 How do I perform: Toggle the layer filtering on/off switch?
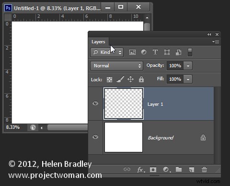point(190,52)
